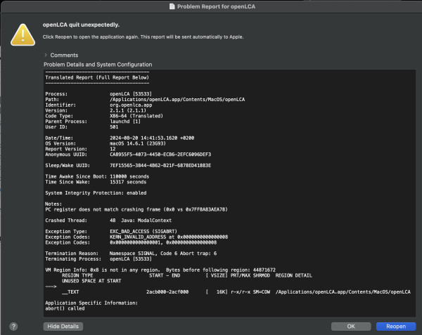Click the 'Terminating Process' line

[98, 259]
